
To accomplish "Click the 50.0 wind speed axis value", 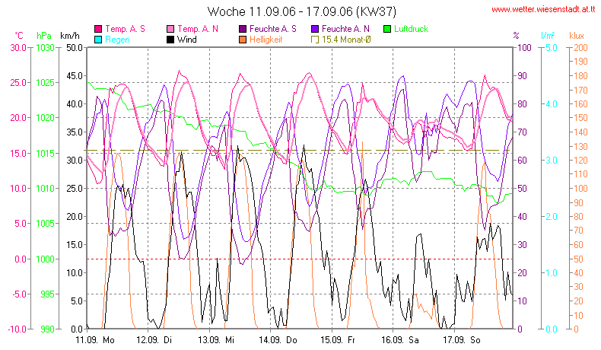I will pyautogui.click(x=75, y=47).
